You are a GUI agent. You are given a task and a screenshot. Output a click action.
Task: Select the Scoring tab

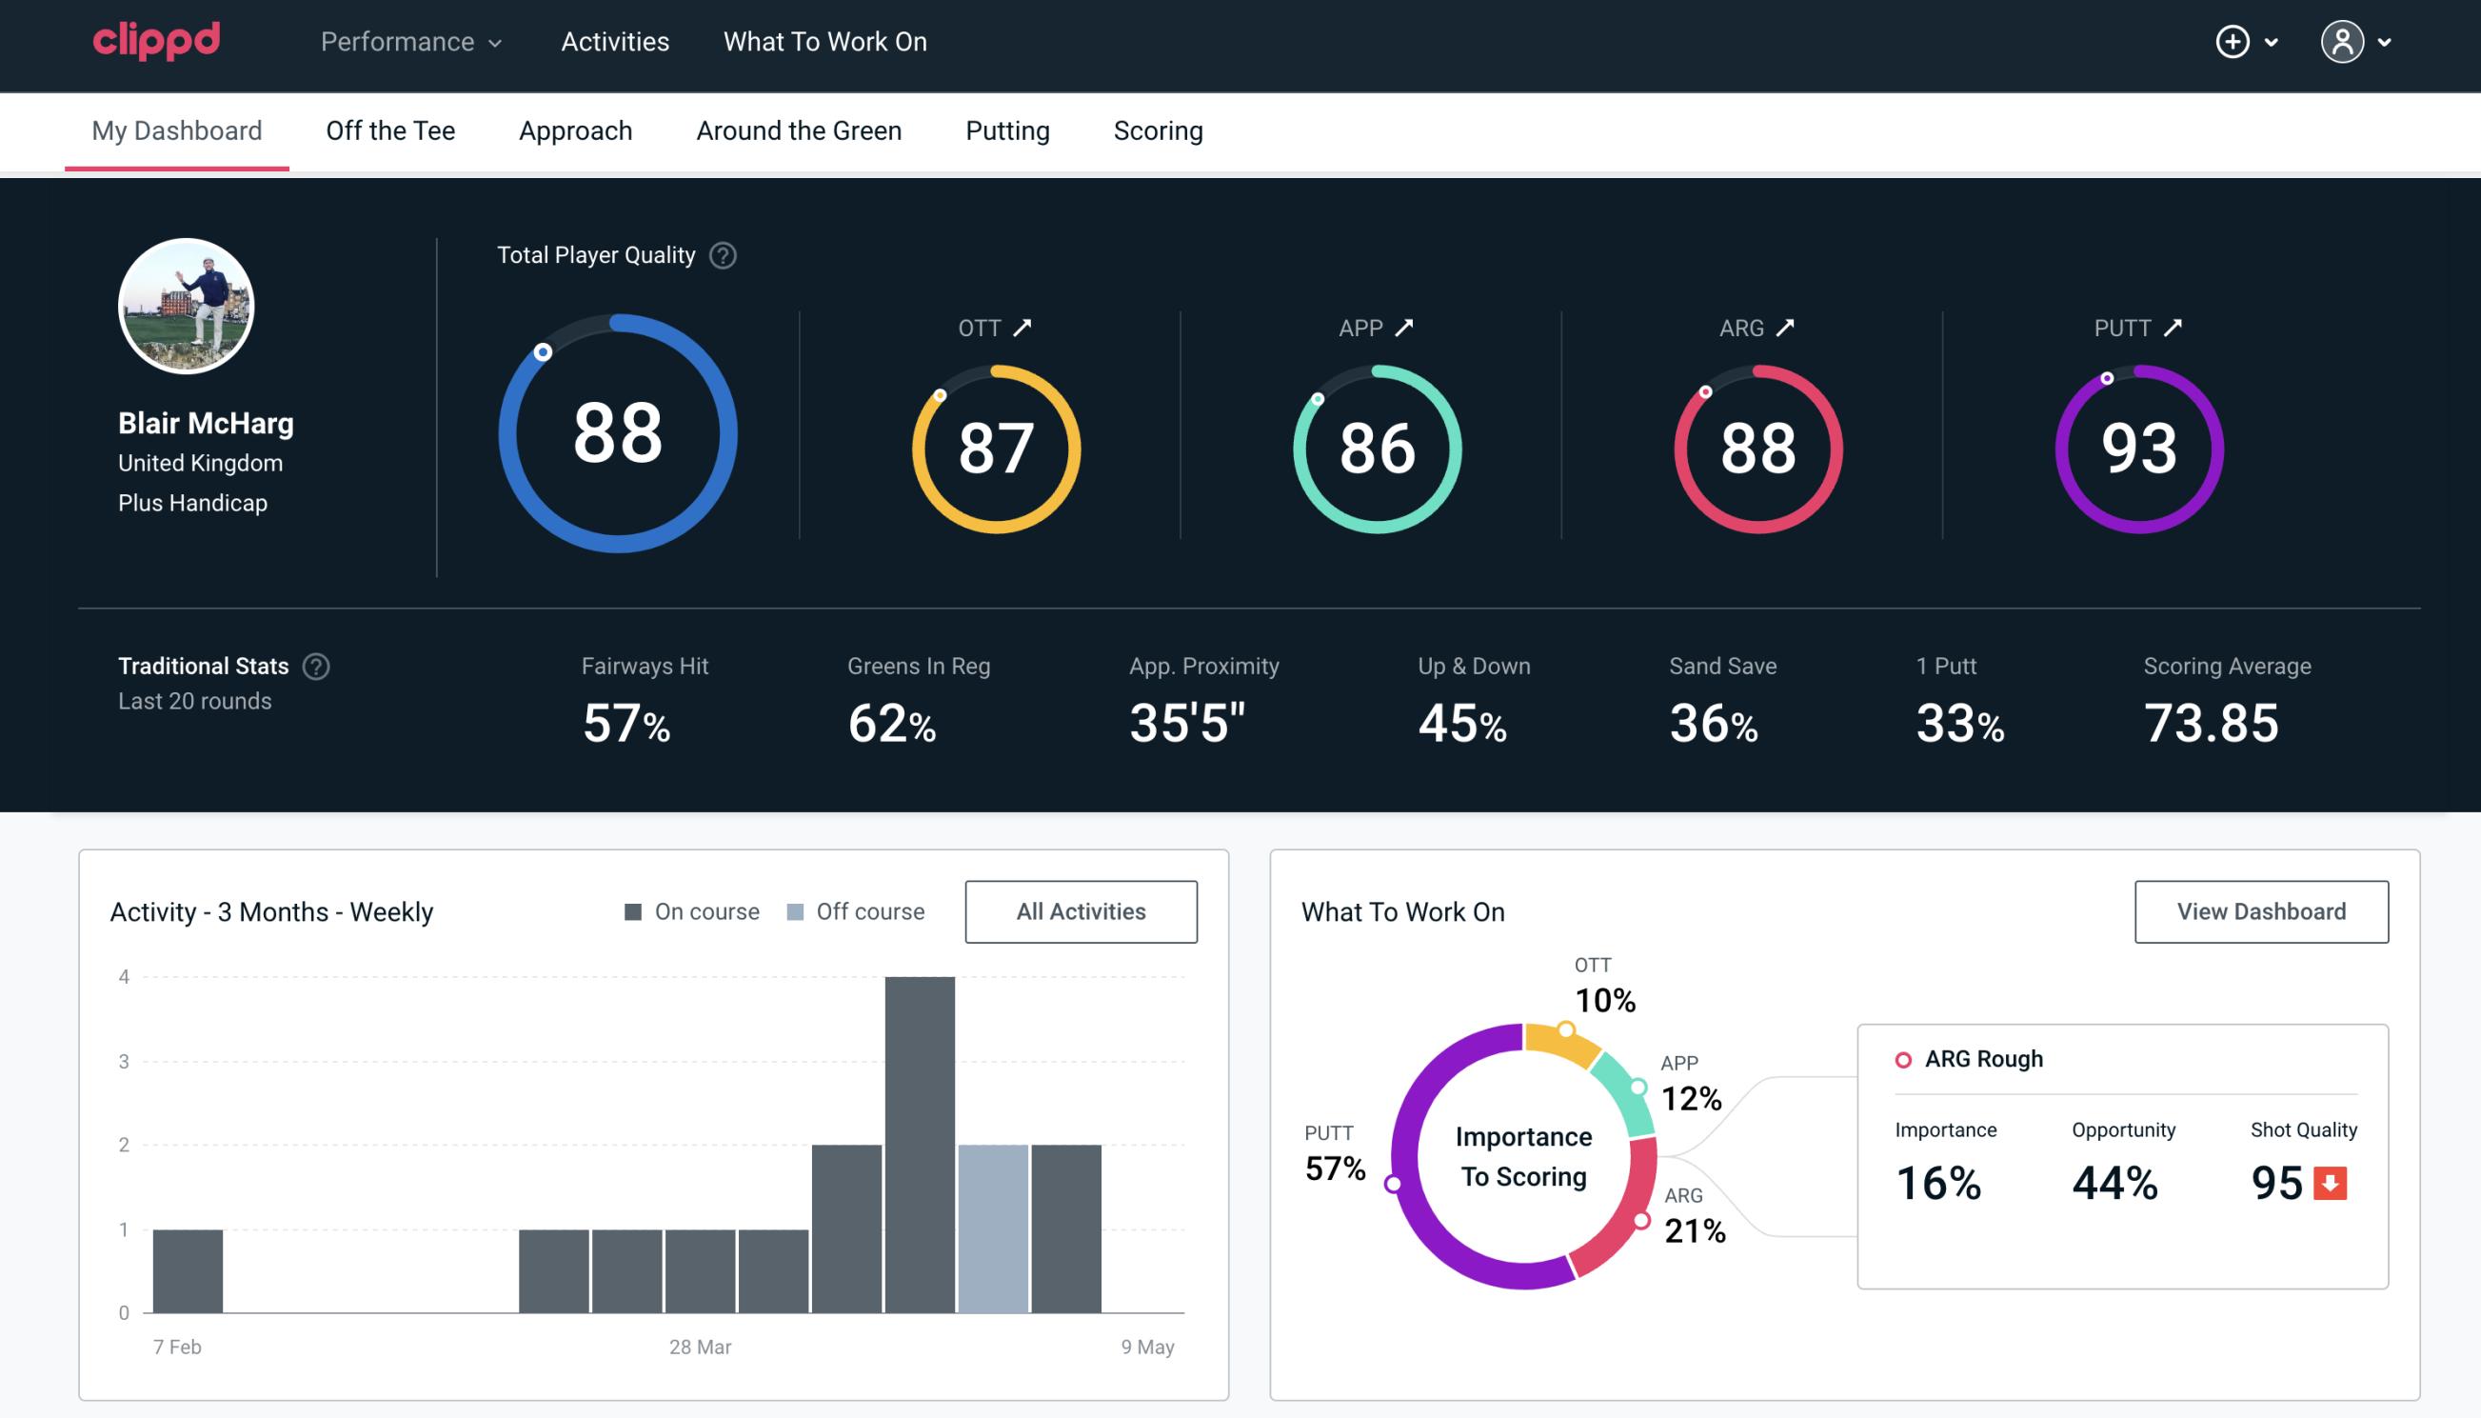coord(1159,130)
